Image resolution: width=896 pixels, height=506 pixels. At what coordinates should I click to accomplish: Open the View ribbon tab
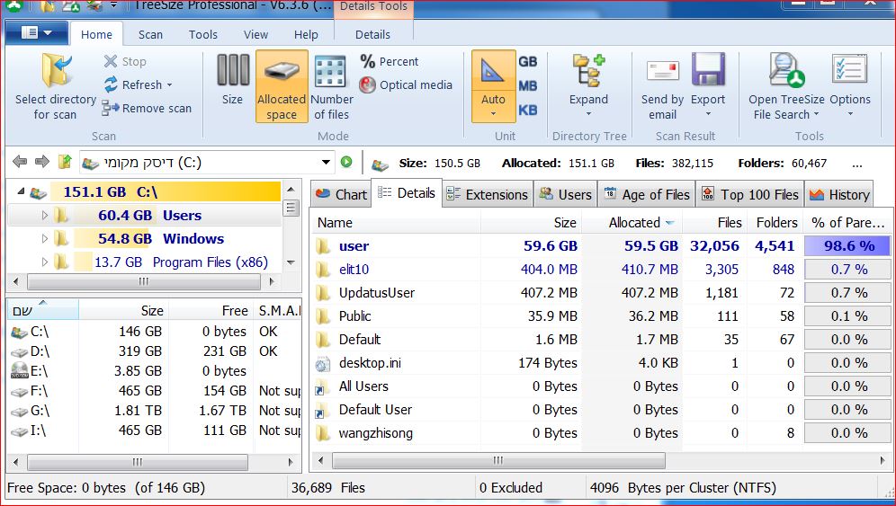click(x=255, y=34)
